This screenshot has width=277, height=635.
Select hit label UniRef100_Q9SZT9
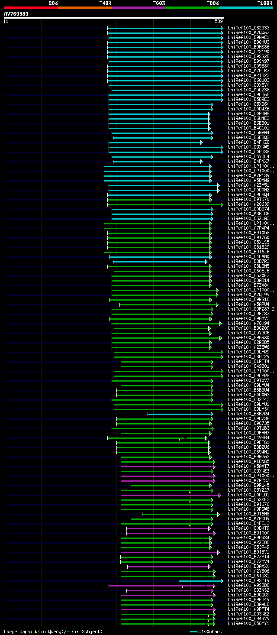tap(248, 581)
